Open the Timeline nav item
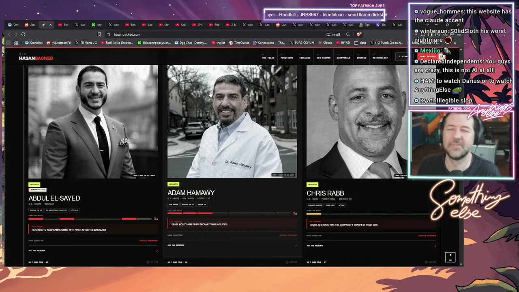Viewport: 519px width, 292px height. pyautogui.click(x=305, y=58)
